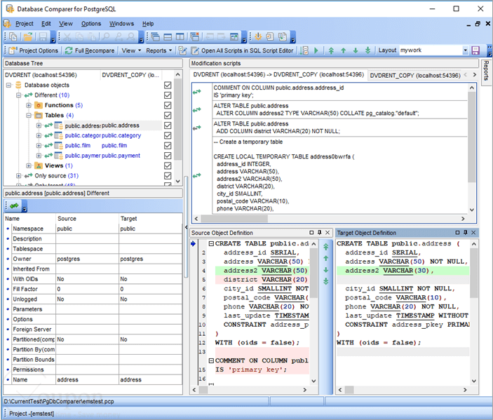Image resolution: width=493 pixels, height=420 pixels.
Task: Click the script execution order icon
Action: tap(304, 50)
